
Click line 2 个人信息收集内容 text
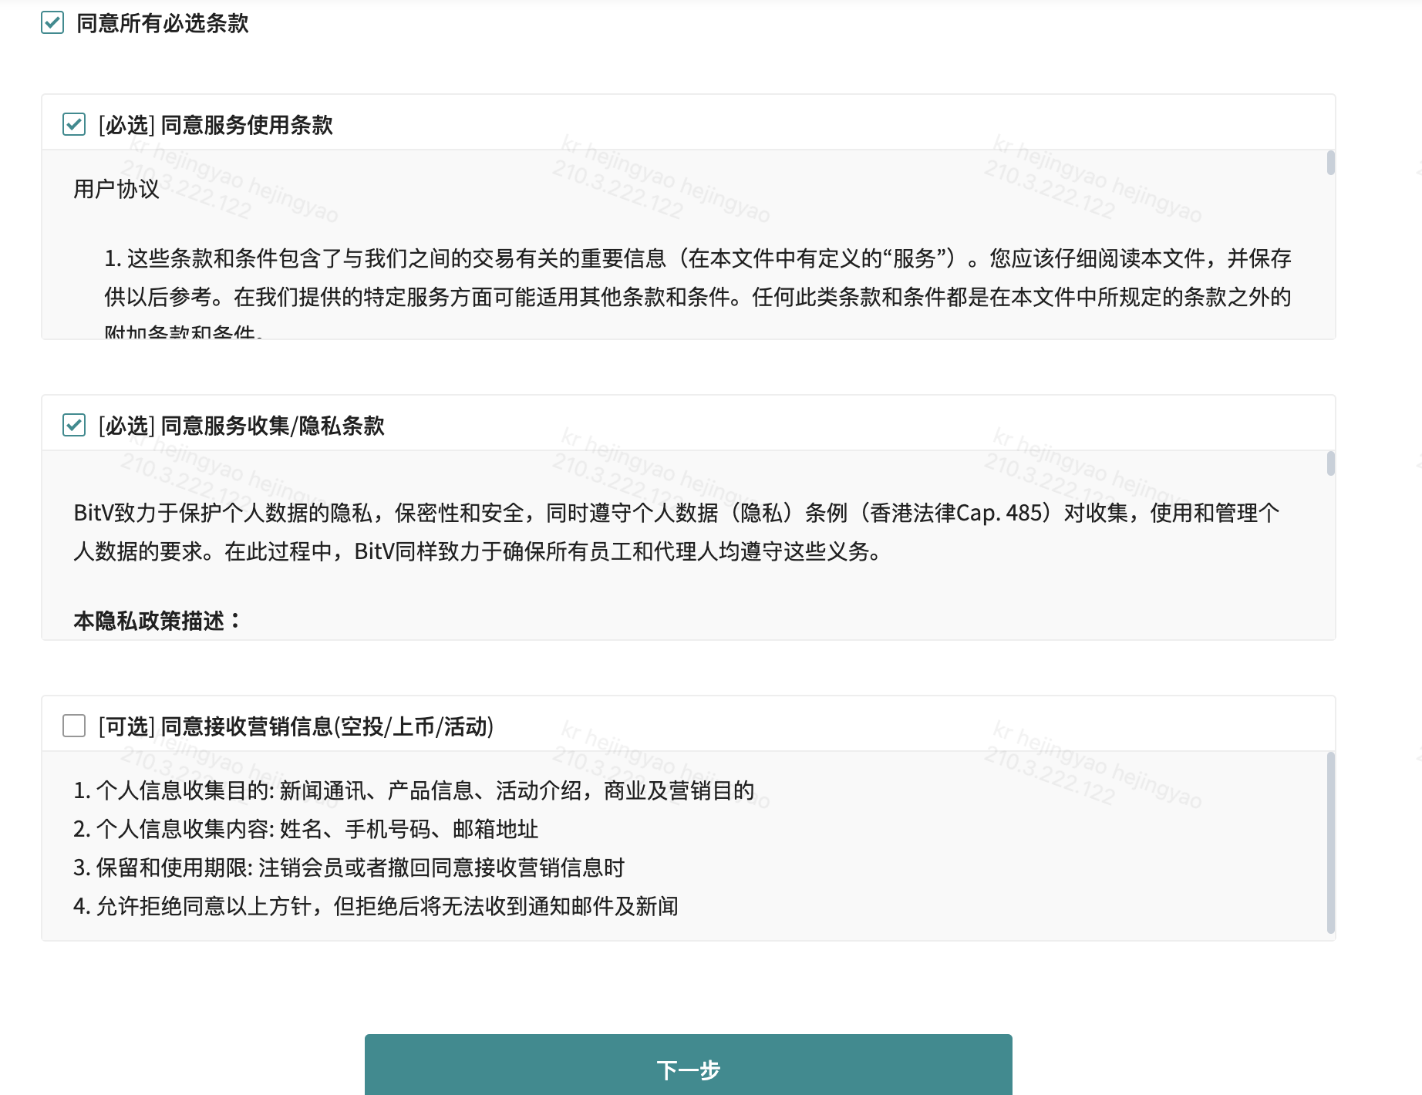pos(307,830)
